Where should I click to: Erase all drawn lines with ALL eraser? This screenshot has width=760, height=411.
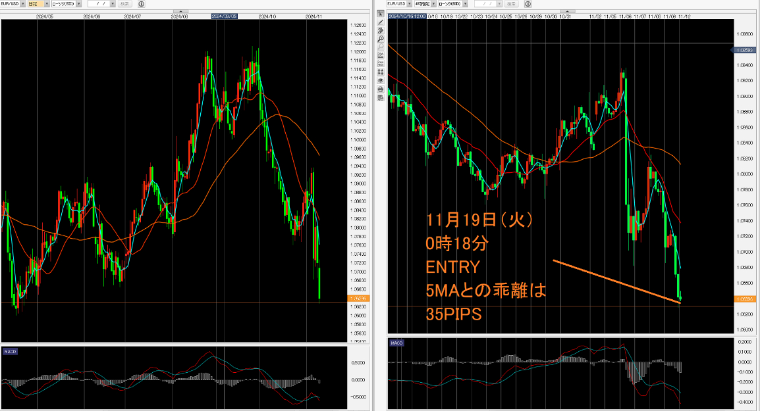381,30
